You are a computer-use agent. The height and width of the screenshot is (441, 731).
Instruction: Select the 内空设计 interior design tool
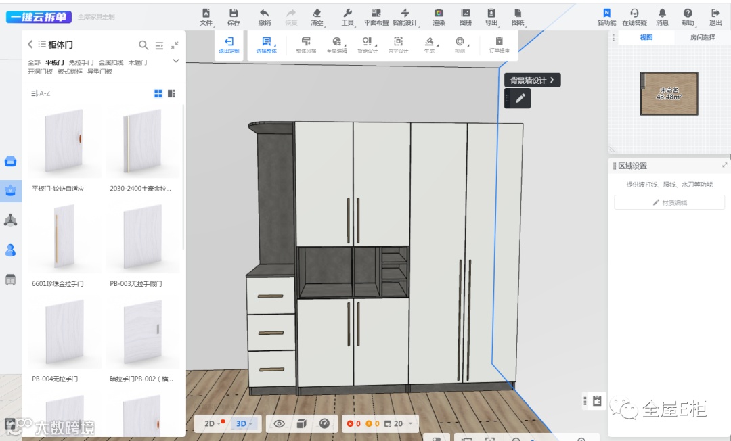(398, 43)
